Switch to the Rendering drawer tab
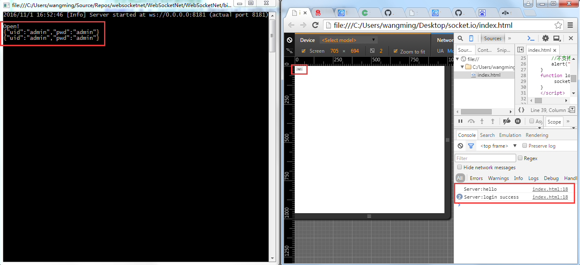 coord(536,135)
